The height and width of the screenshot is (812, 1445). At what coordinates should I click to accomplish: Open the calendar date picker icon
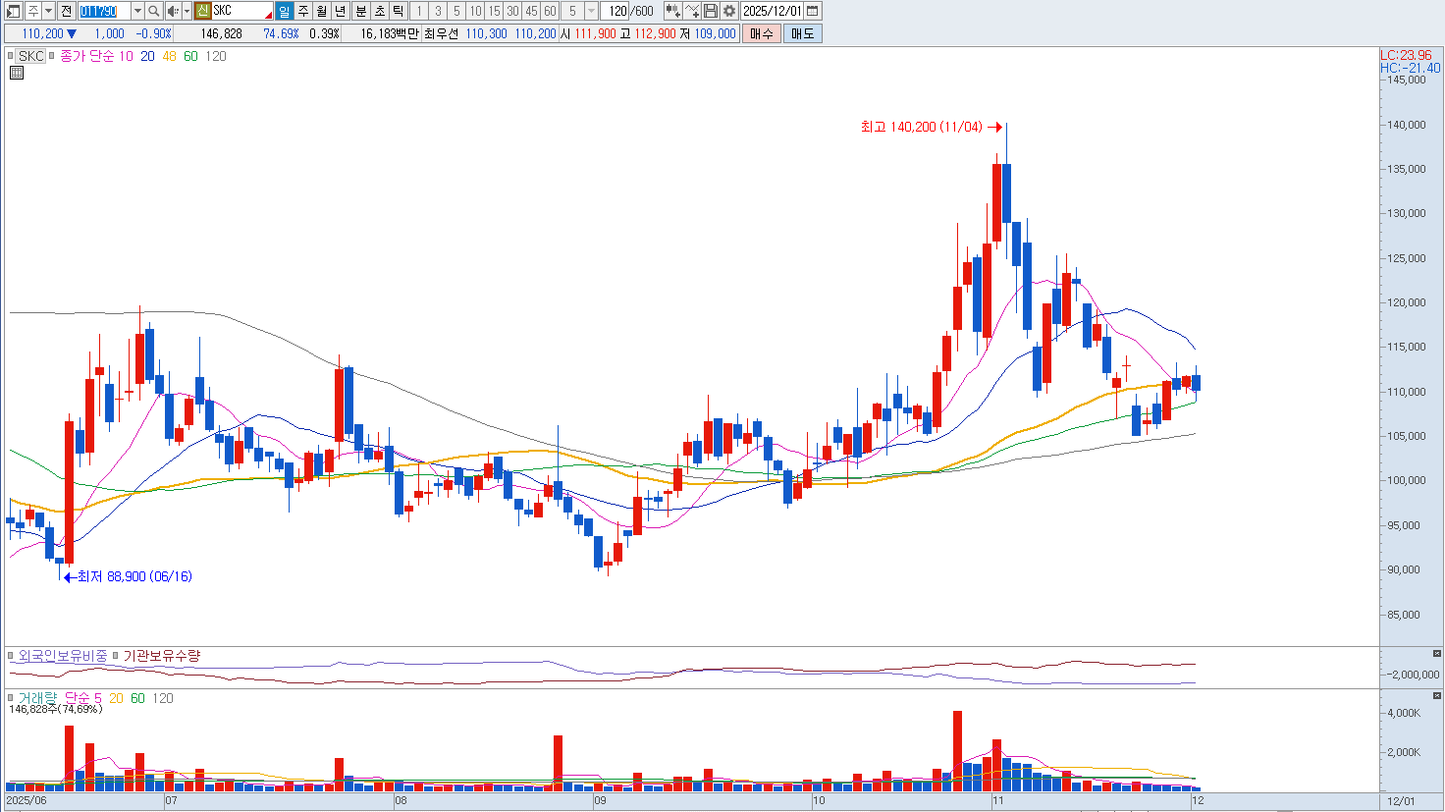coord(813,11)
